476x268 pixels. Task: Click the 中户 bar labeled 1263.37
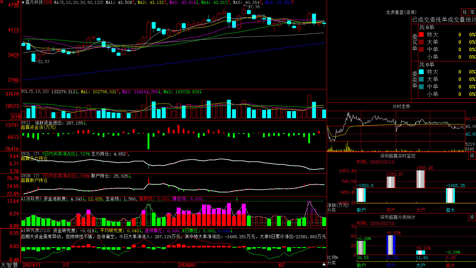(391, 182)
